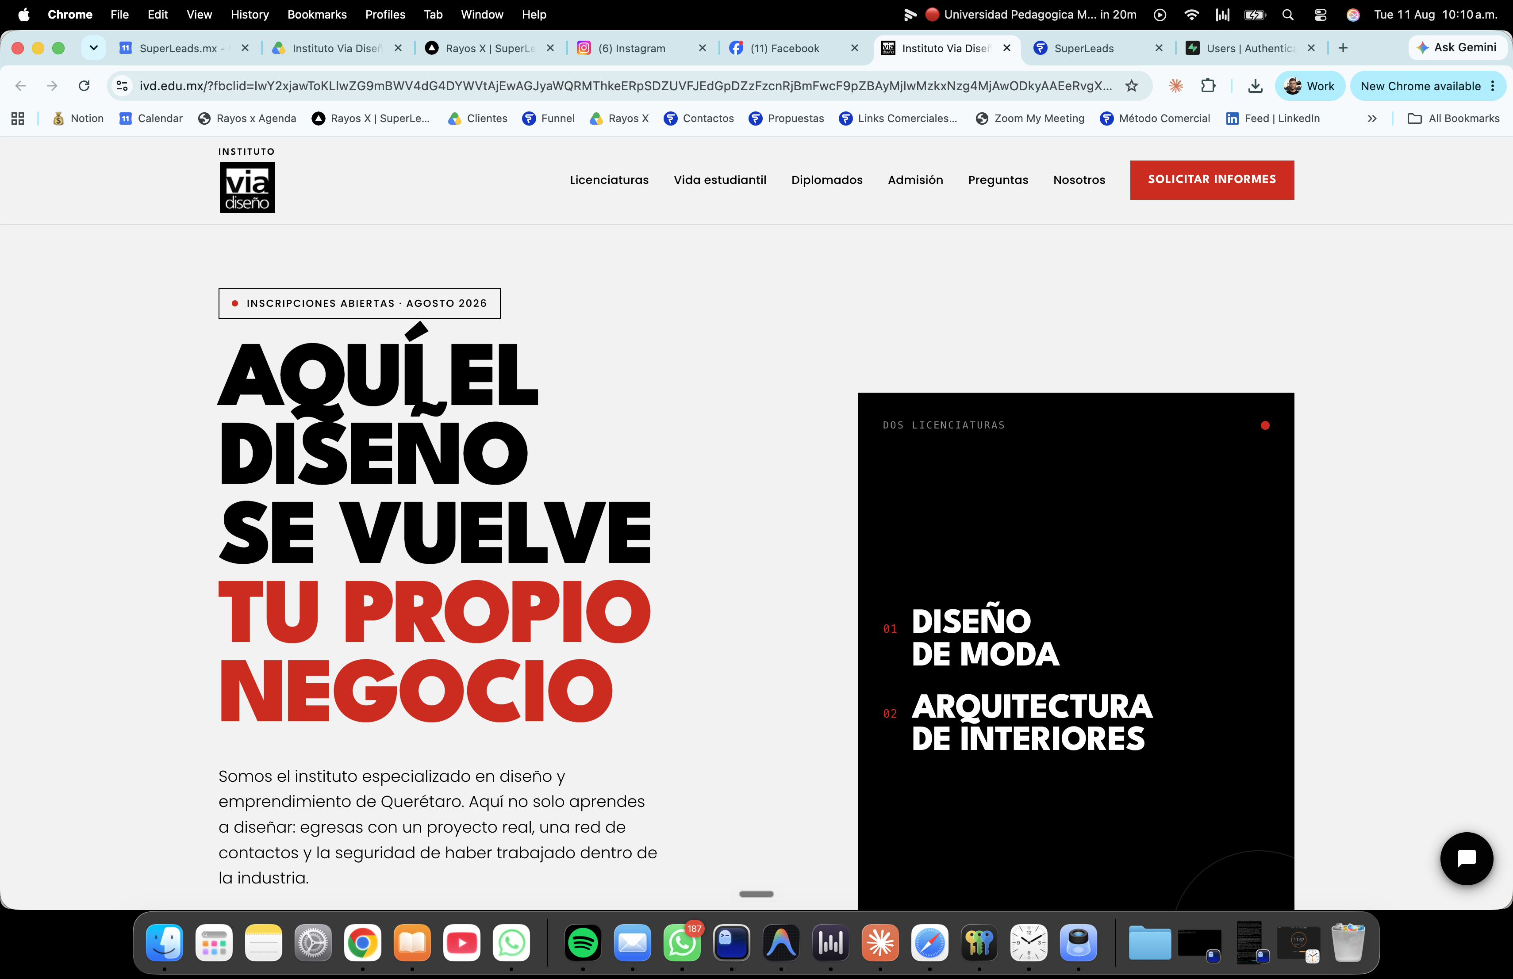The image size is (1513, 979).
Task: Open the Licenciaturas nav link
Action: tap(609, 180)
